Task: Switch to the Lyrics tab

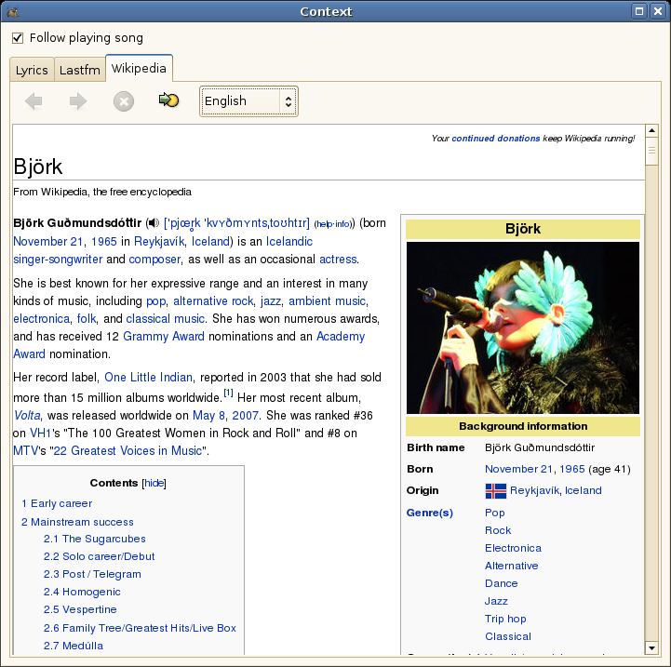Action: (32, 70)
